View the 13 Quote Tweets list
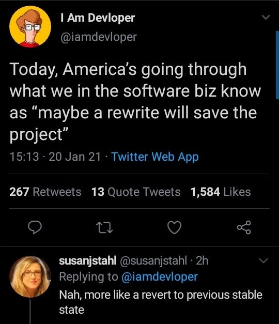 tap(136, 192)
